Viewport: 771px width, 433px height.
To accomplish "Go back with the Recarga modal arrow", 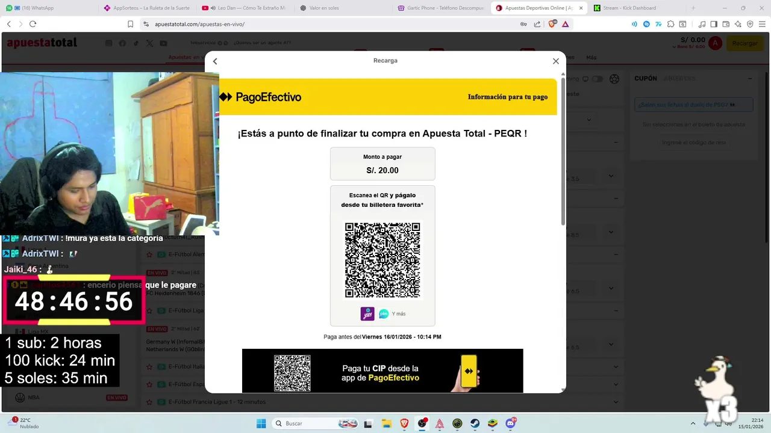I will [x=215, y=61].
